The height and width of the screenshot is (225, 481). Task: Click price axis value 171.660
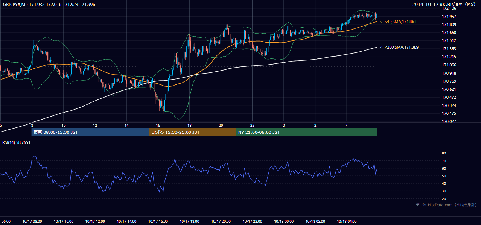pyautogui.click(x=449, y=33)
